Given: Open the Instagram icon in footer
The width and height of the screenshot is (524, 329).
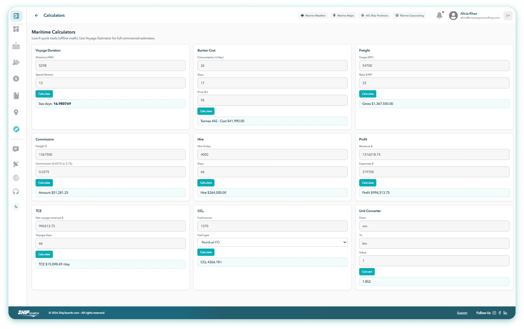Looking at the screenshot, I should [x=494, y=313].
